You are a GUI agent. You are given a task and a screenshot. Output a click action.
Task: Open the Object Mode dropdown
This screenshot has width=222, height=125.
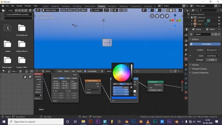pyautogui.click(x=50, y=10)
